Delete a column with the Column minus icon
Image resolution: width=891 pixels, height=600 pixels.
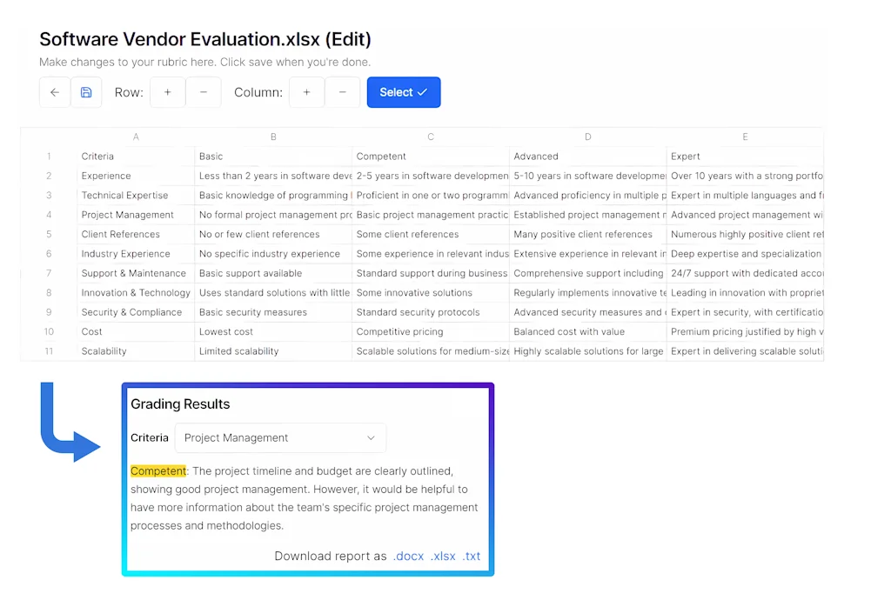tap(343, 91)
